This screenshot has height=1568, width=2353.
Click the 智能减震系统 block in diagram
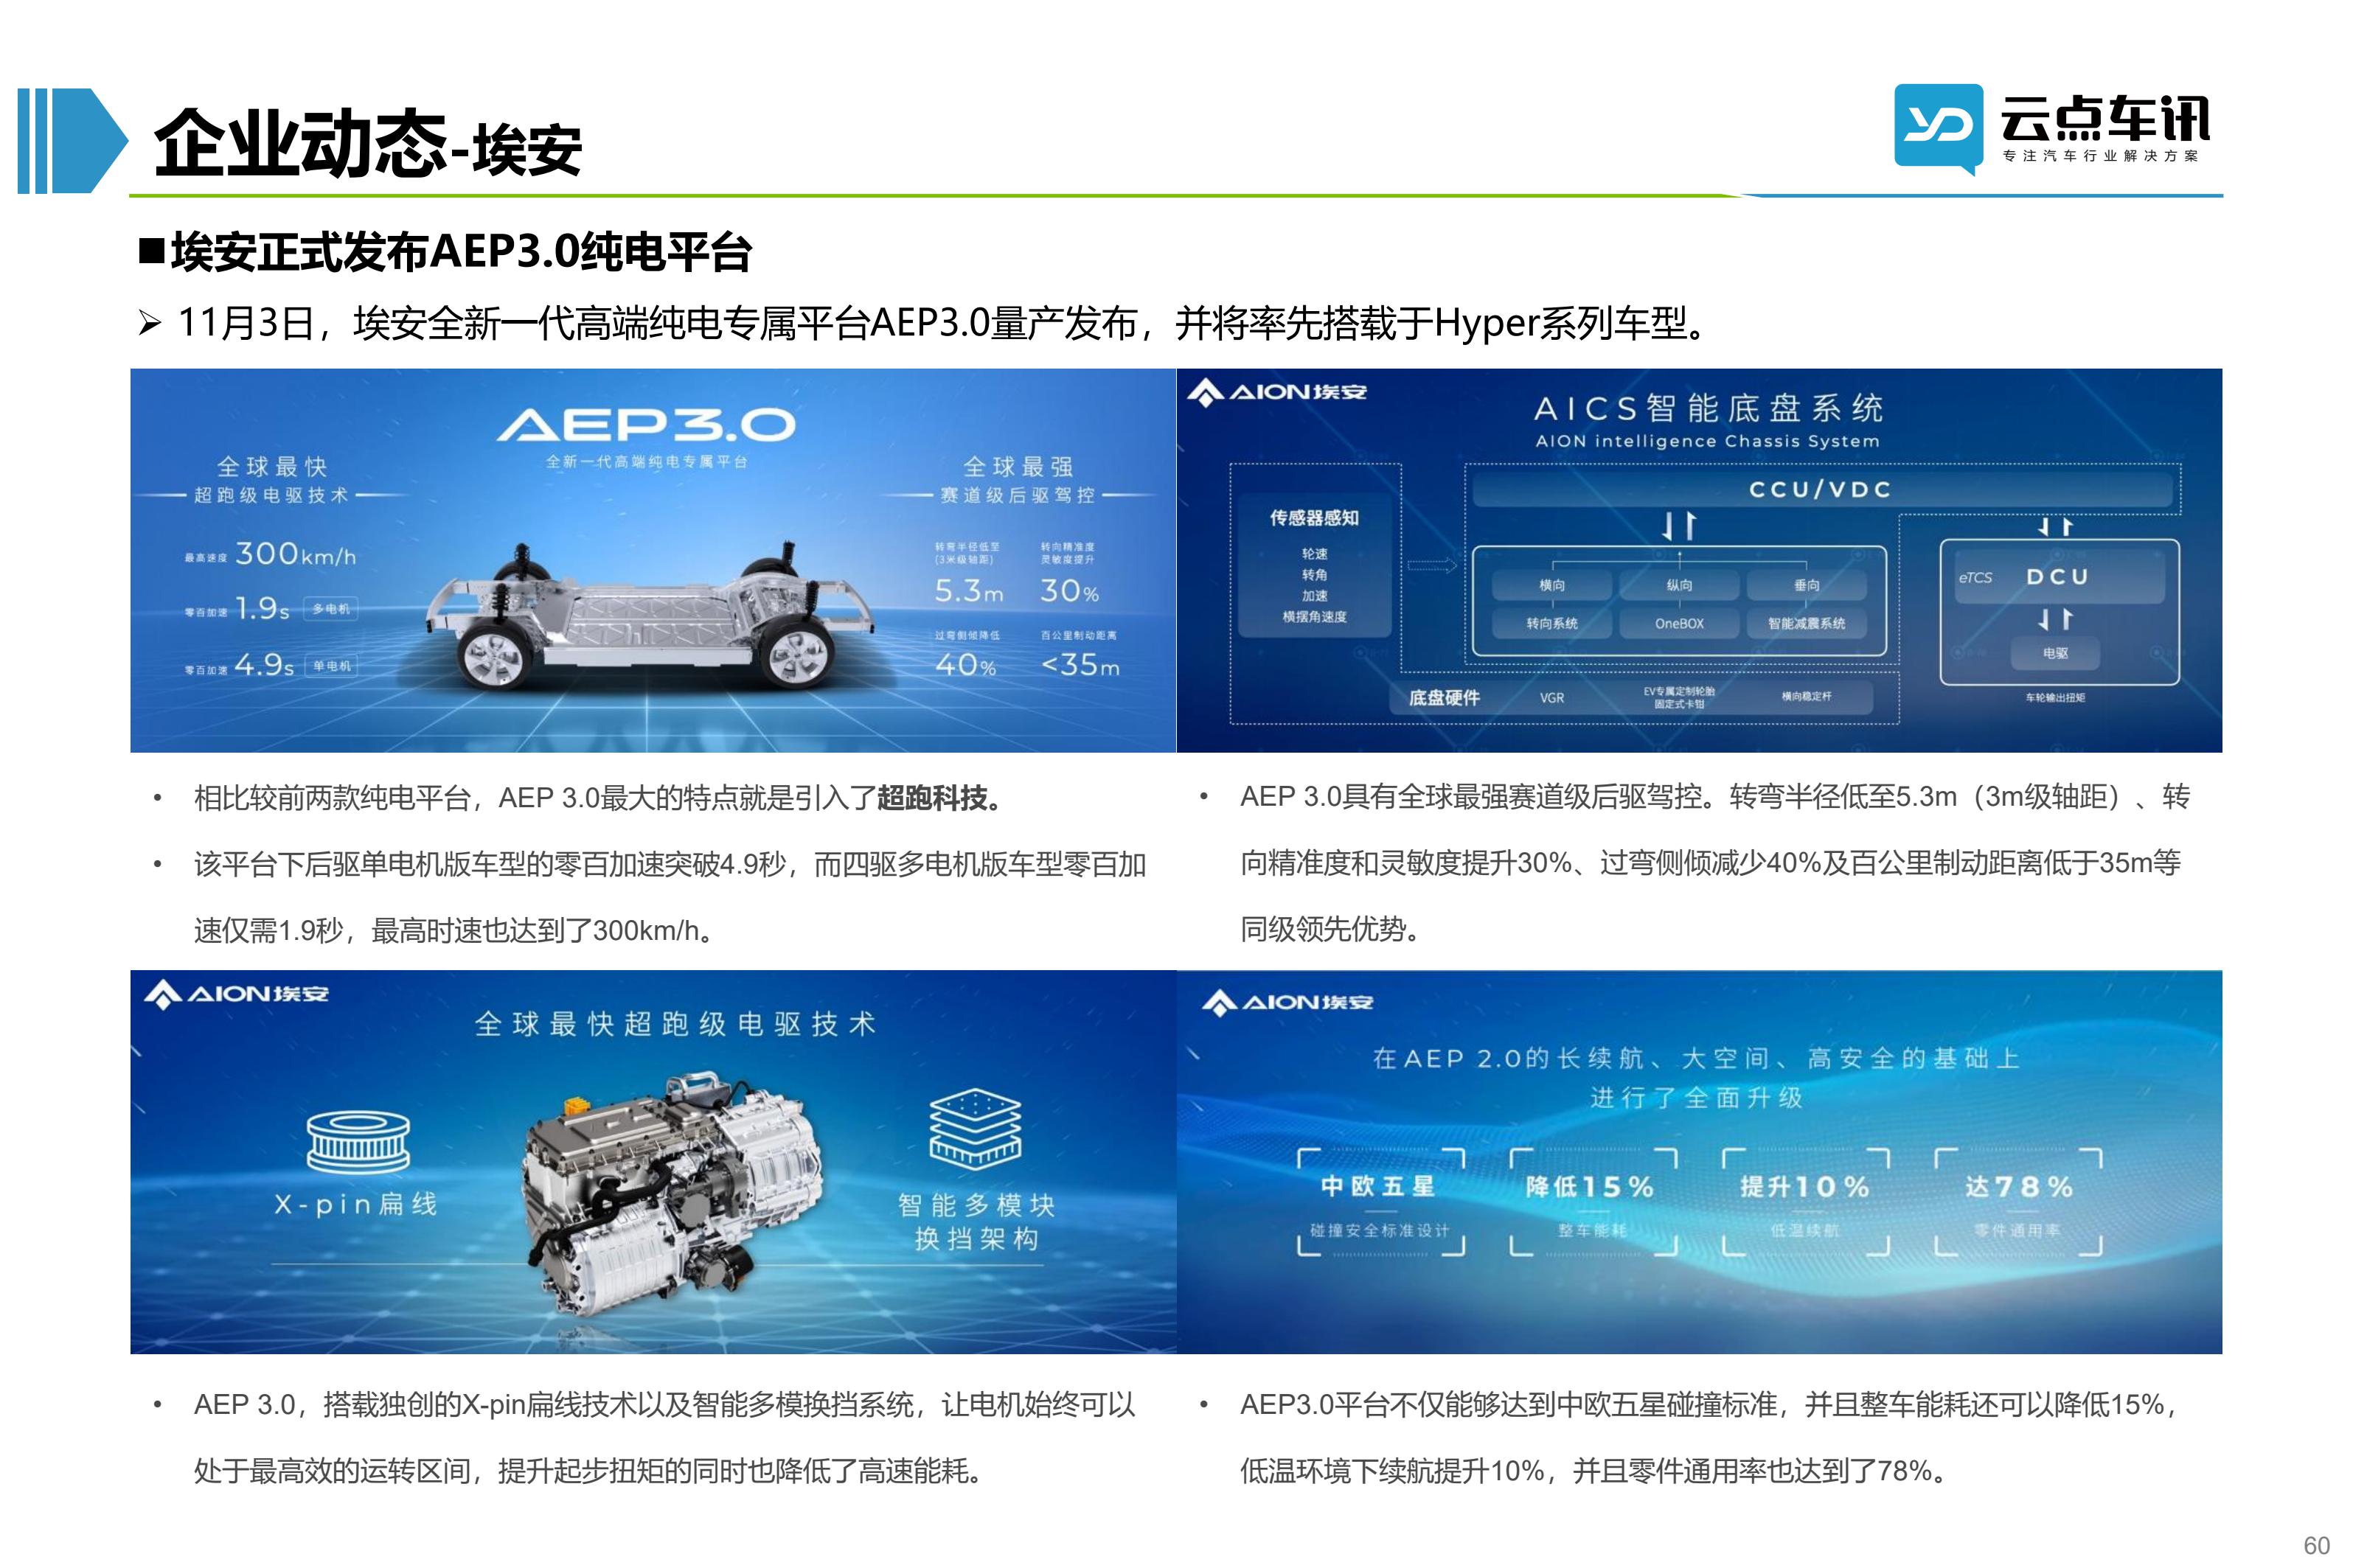1806,623
